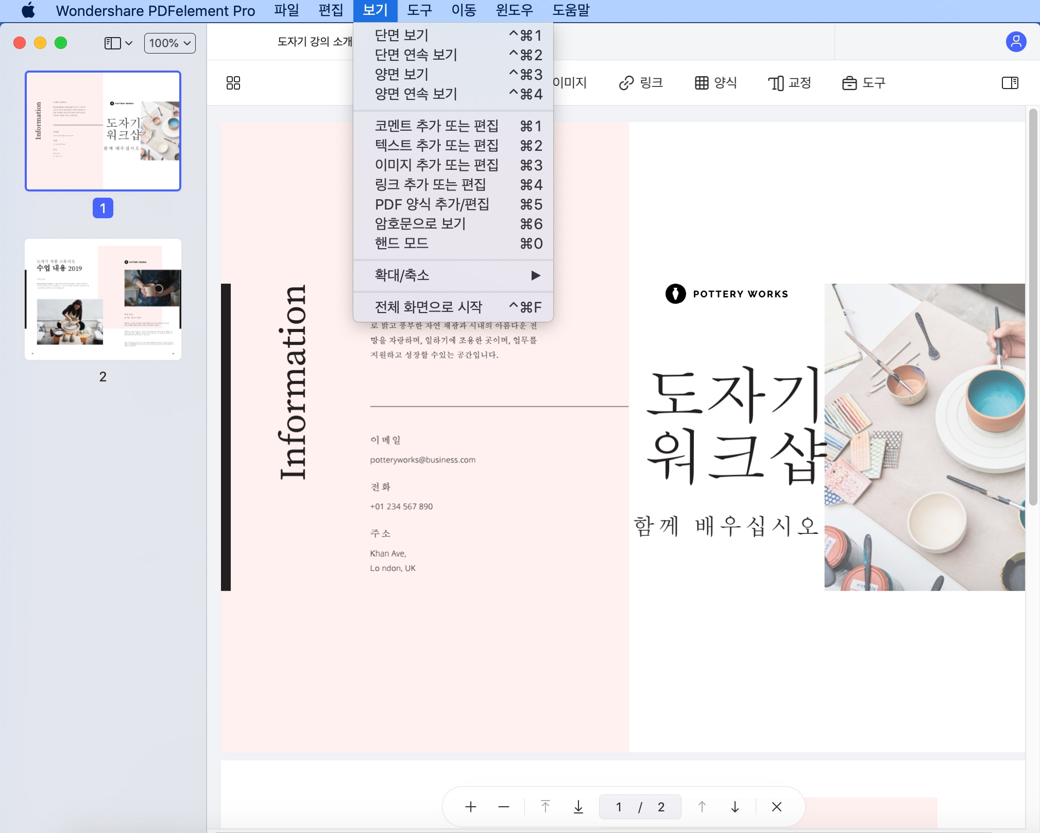
Task: Jump to last page arrow icon
Action: 578,807
